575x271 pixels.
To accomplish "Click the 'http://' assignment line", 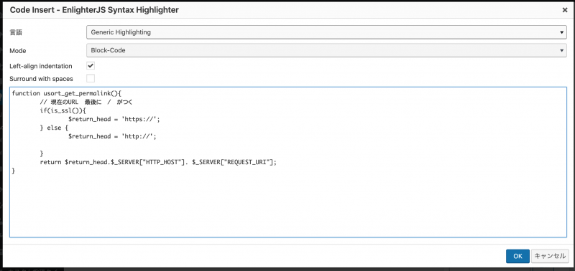I will click(x=113, y=136).
